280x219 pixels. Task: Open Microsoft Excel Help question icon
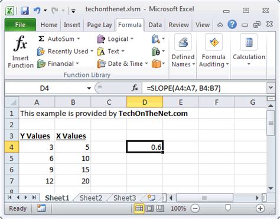[232, 25]
